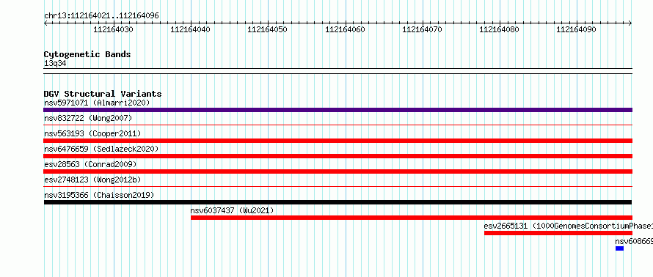Screen dimensions: 653x277
Task: Select the purple nsv5971071 variant bar
Action: (x=338, y=110)
